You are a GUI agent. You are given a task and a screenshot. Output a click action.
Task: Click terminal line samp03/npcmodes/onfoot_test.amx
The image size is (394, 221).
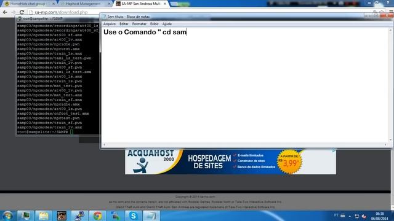pos(53,114)
